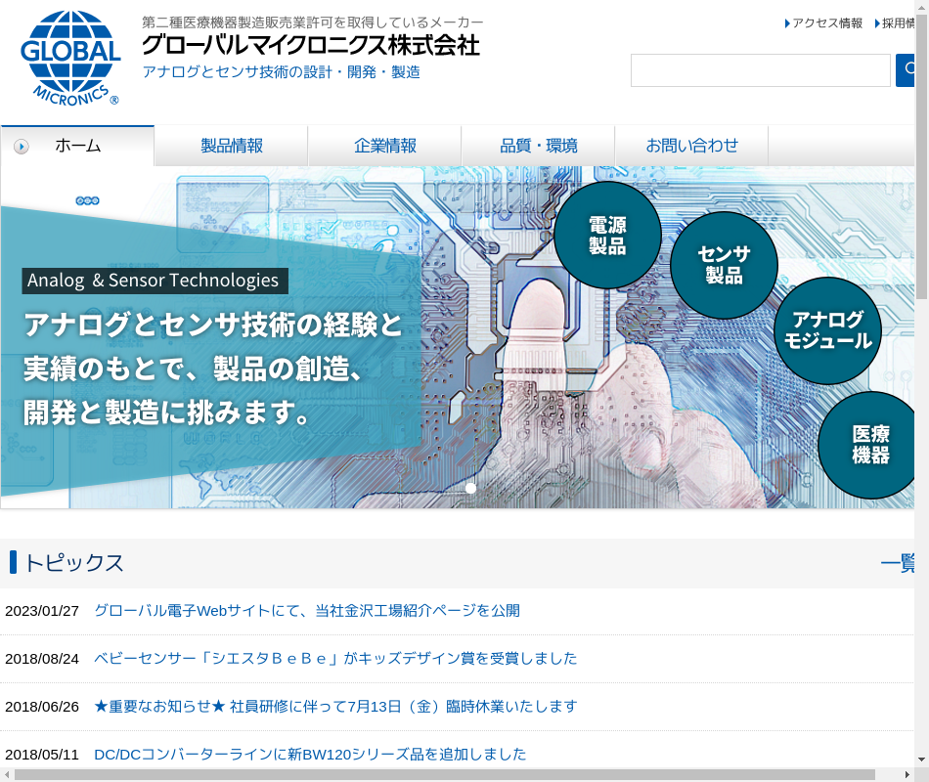929x782 pixels.
Task: Click the Global Micronics globe logo
Action: [70, 58]
